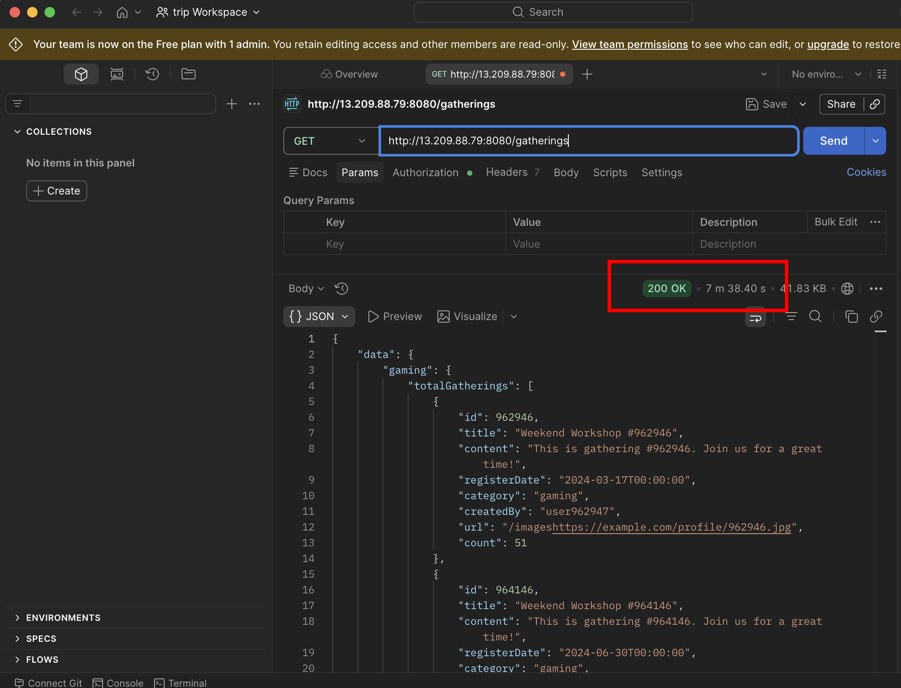Open the Visualize options chevron

[514, 317]
